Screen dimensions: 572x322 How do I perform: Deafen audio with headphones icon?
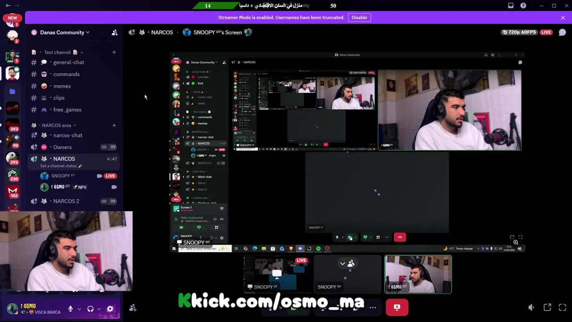pos(90,309)
